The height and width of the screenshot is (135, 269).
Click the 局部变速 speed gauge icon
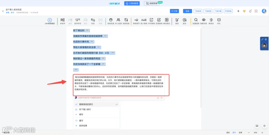click(x=111, y=20)
